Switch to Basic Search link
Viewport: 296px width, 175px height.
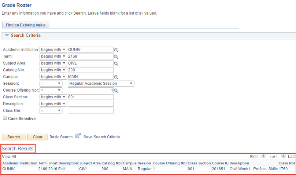tap(61, 137)
